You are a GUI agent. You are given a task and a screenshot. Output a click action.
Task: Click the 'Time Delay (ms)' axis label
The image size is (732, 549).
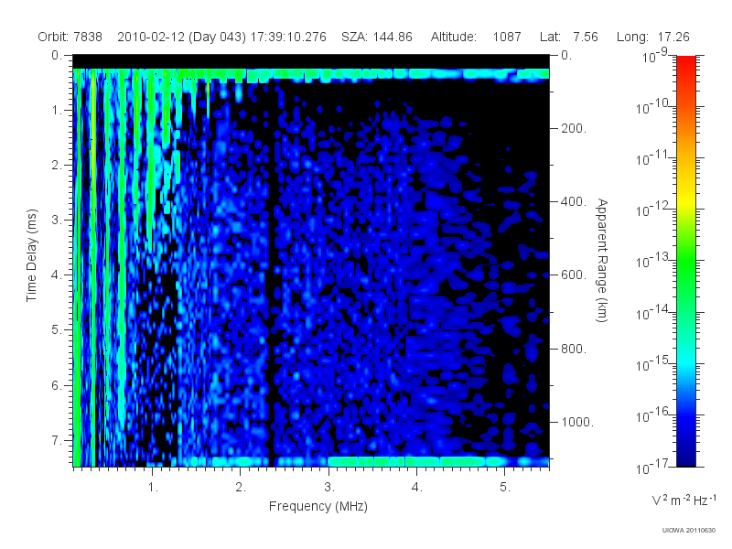(31, 255)
